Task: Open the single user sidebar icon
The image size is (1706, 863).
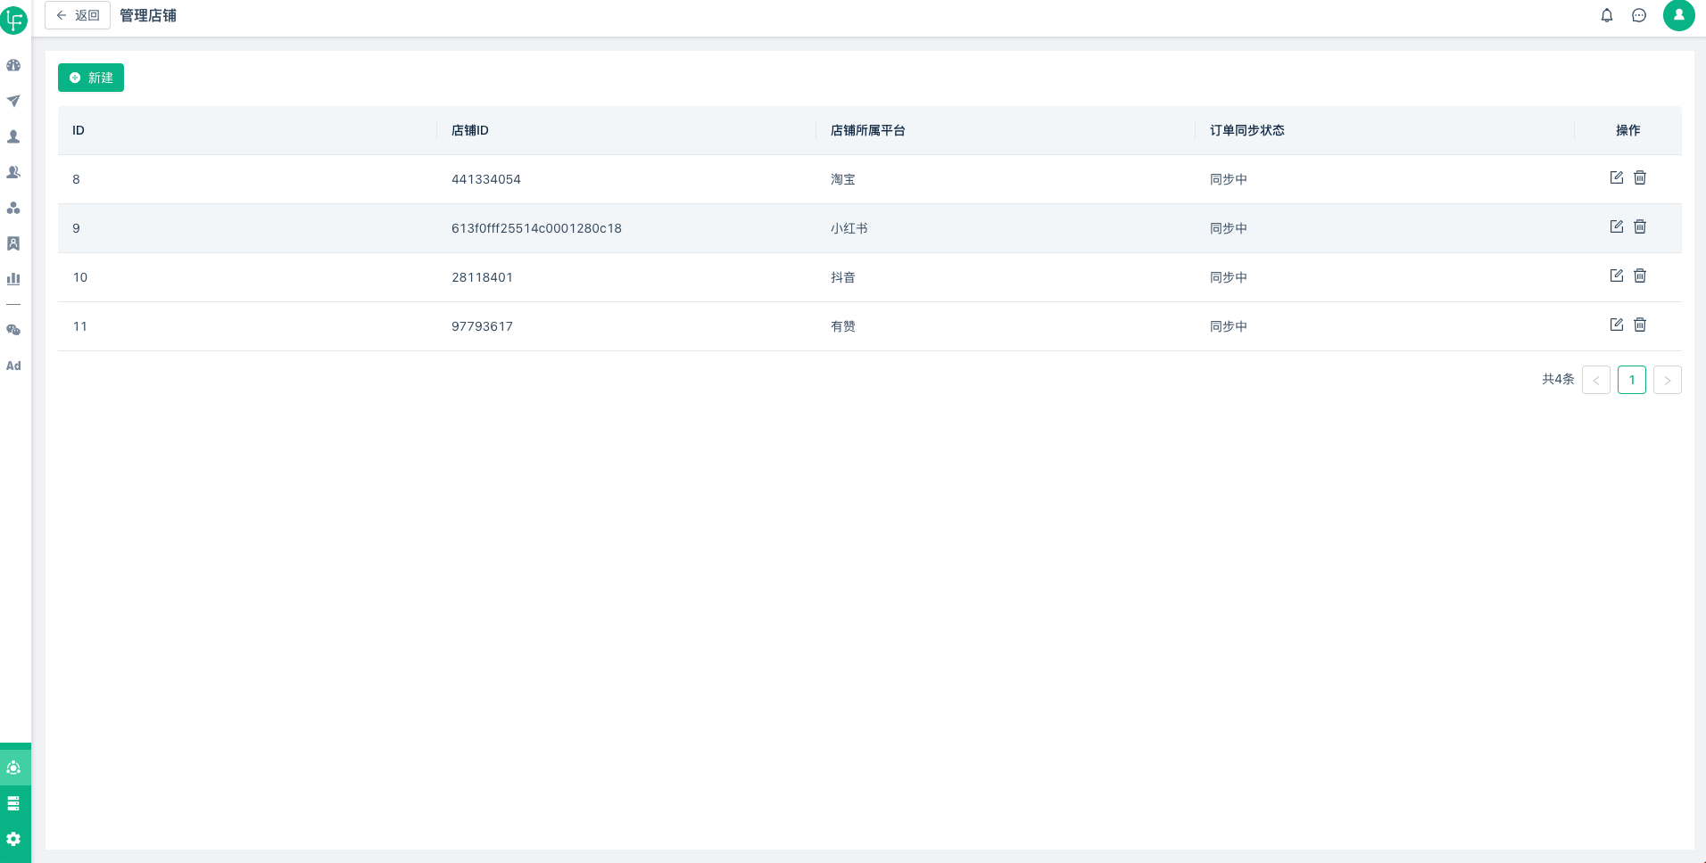Action: point(13,136)
